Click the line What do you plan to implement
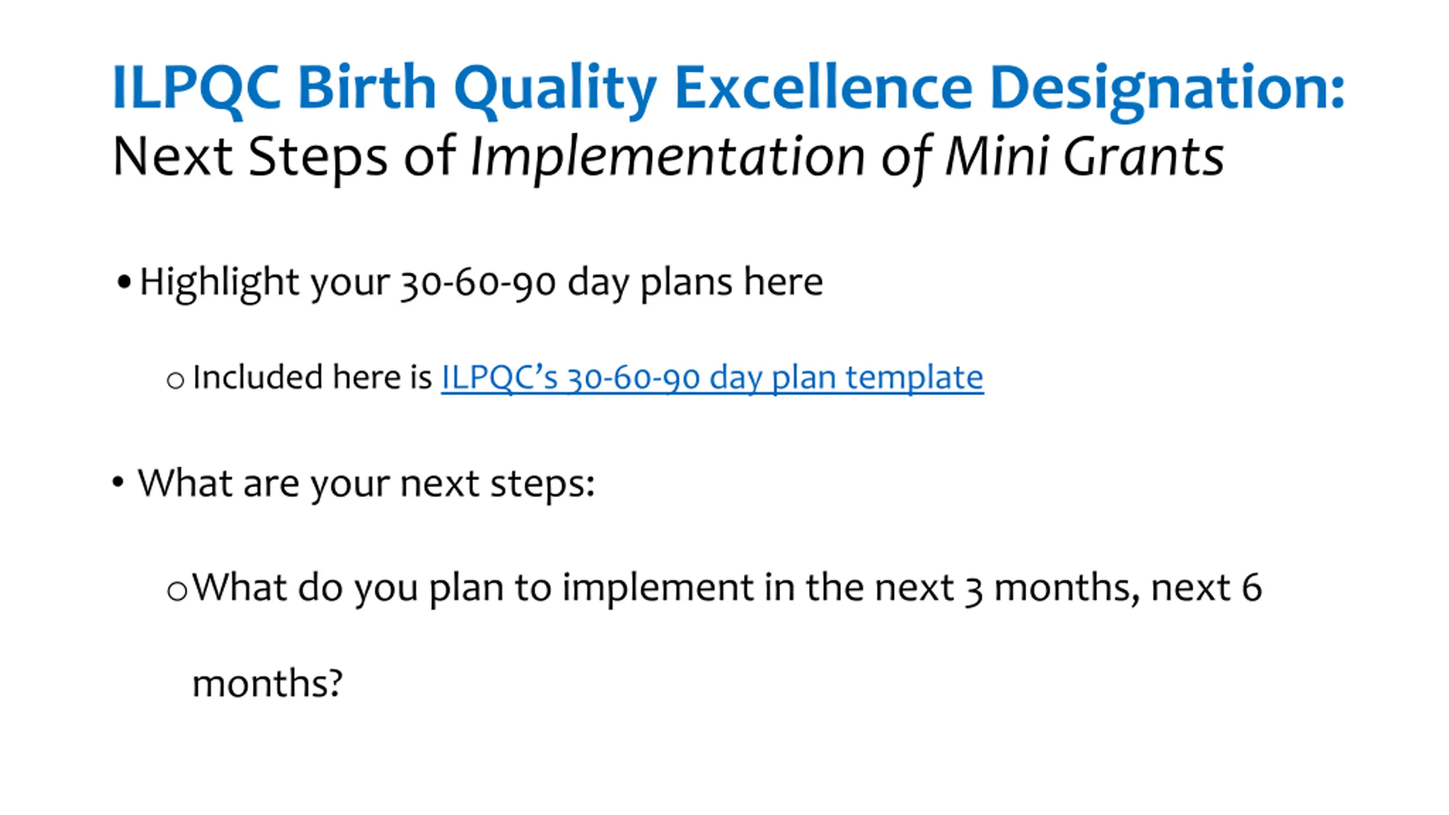1449x815 pixels. pos(727,589)
